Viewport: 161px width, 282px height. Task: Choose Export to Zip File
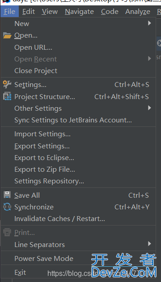[78, 169]
